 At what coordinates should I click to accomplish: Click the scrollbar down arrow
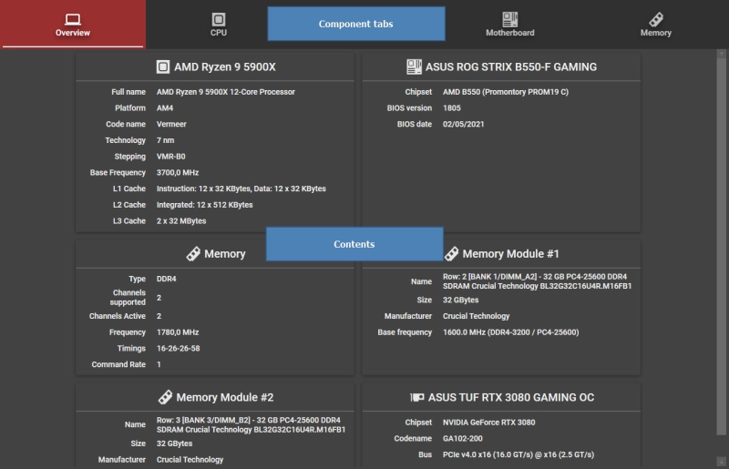(721, 461)
